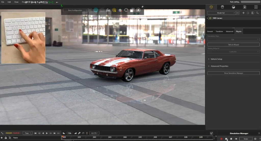The image size is (261, 141).
Task: Click the pin icon on floating toolbar
Action: pos(142,7)
